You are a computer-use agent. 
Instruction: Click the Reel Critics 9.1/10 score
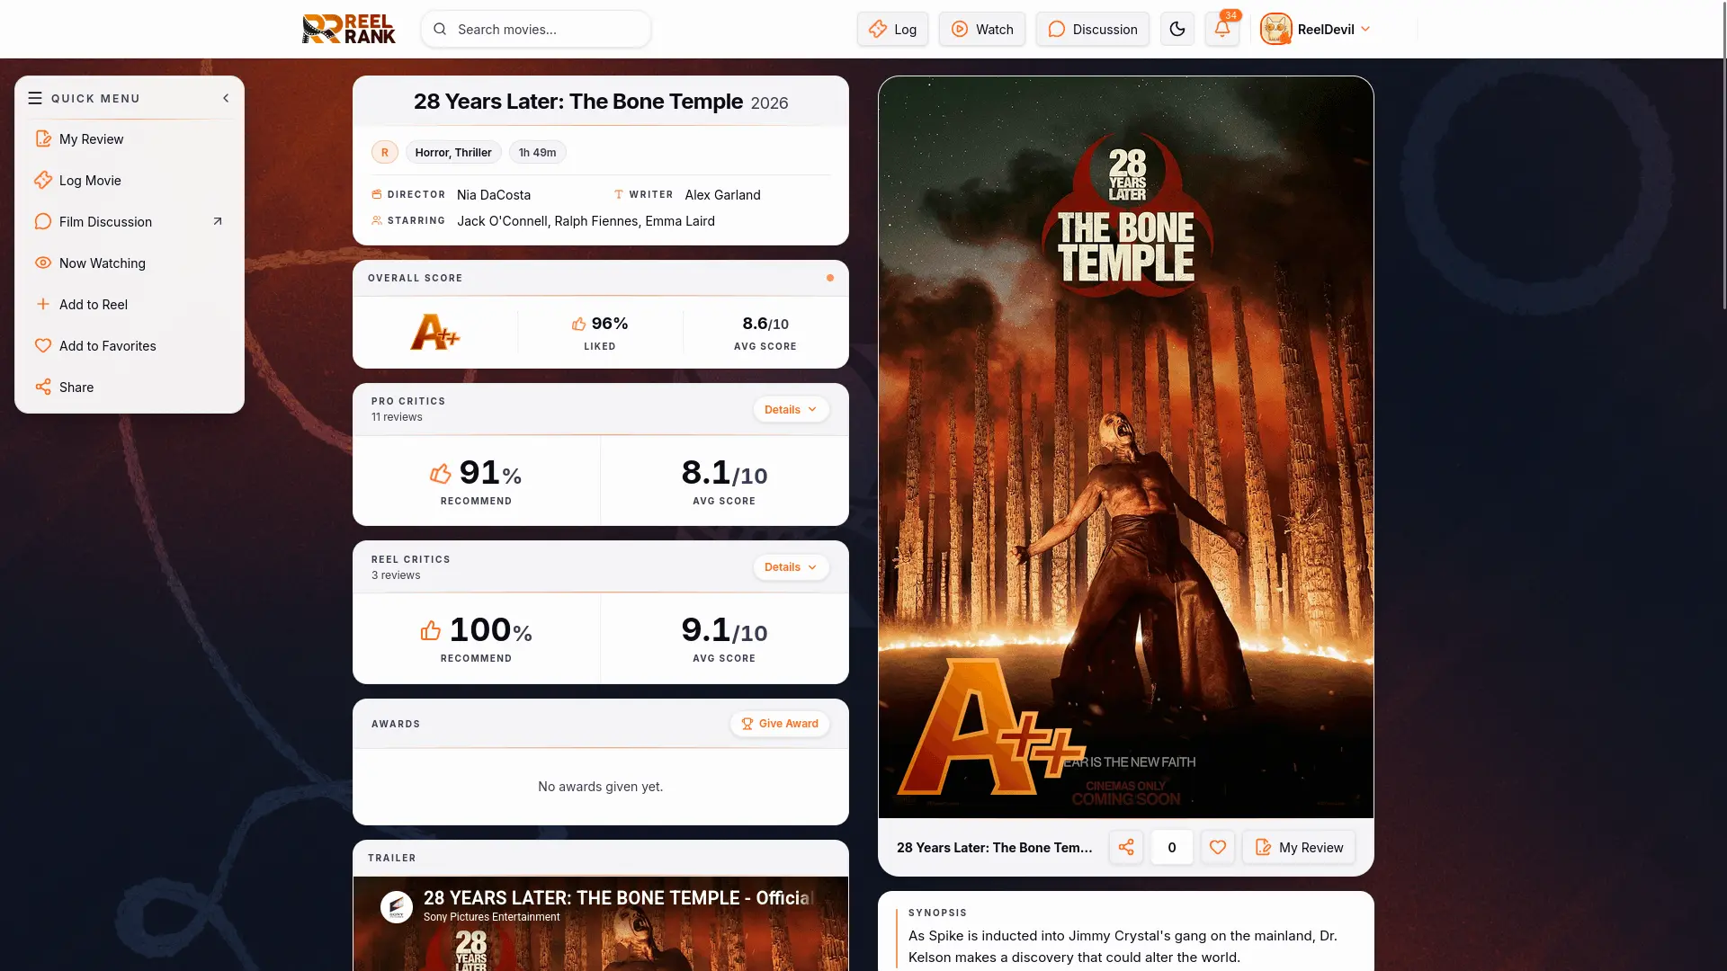724,630
